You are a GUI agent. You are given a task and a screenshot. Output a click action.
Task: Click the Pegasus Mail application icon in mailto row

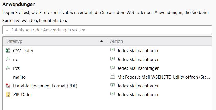pyautogui.click(x=113, y=77)
